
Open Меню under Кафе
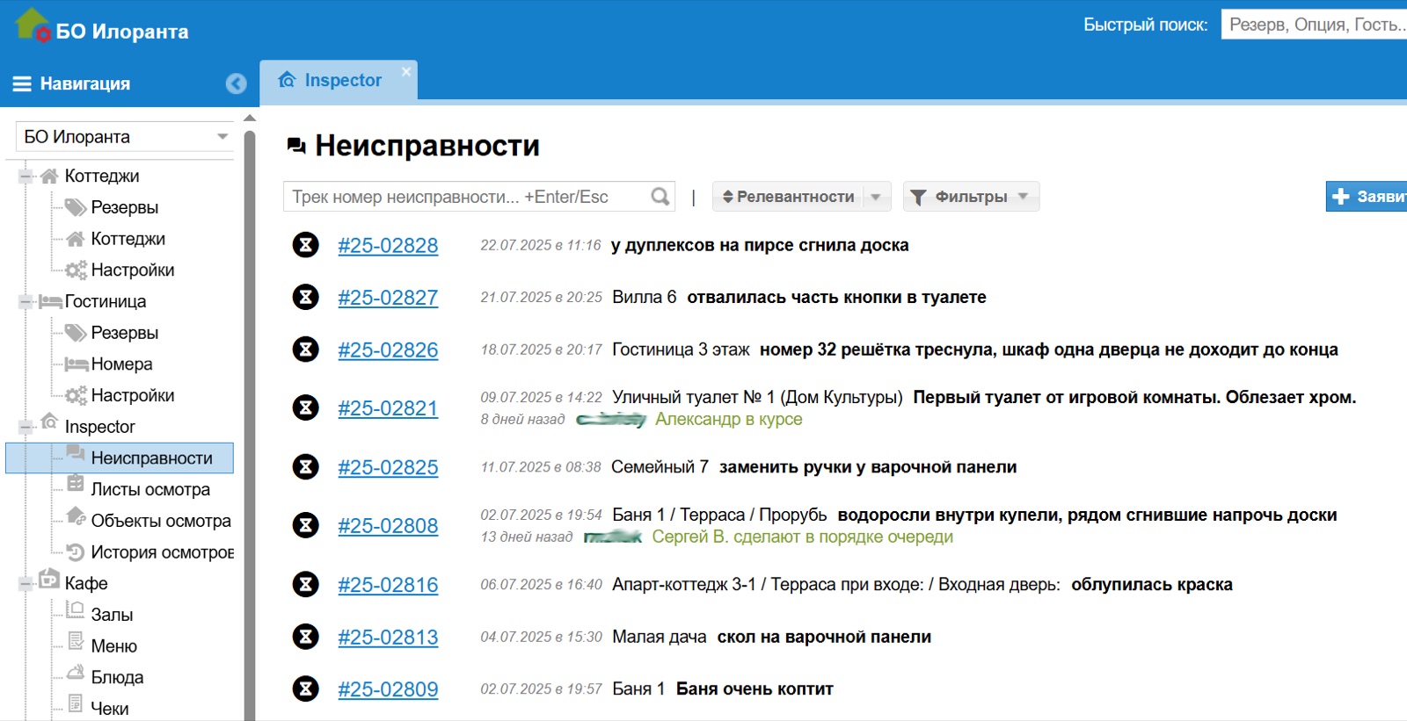(114, 646)
